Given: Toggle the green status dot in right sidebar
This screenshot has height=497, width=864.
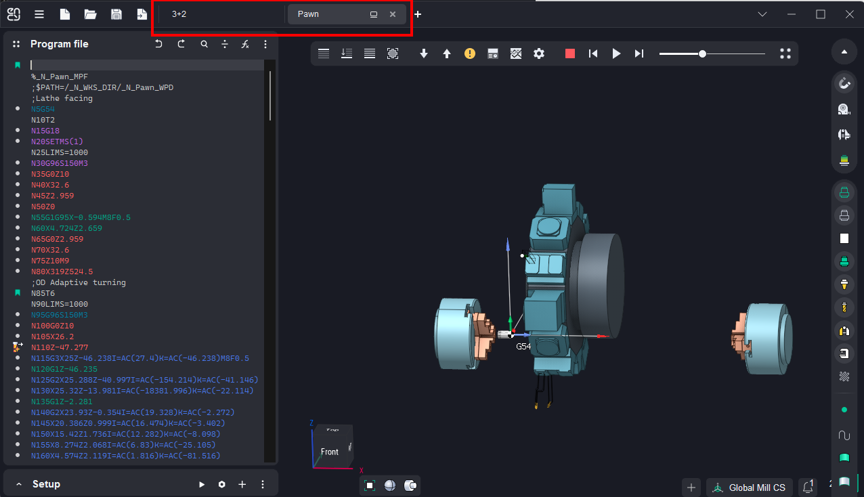Looking at the screenshot, I should (844, 410).
